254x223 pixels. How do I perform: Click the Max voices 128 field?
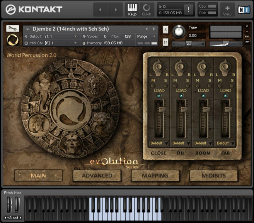pyautogui.click(x=128, y=36)
